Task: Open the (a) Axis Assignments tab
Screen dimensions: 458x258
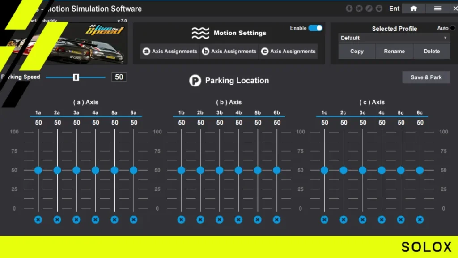Action: tap(170, 51)
